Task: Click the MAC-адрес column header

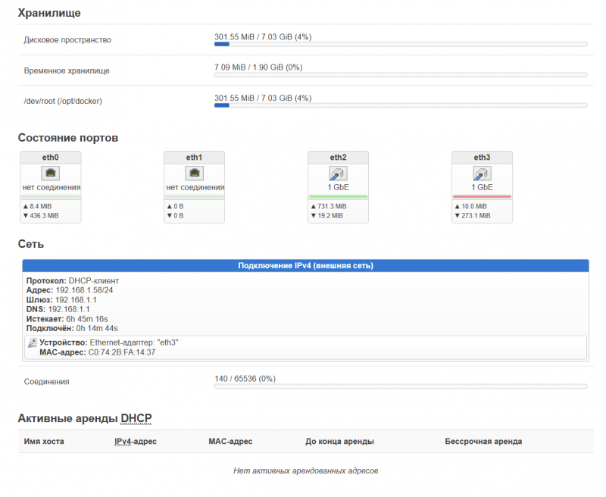Action: pyautogui.click(x=230, y=442)
